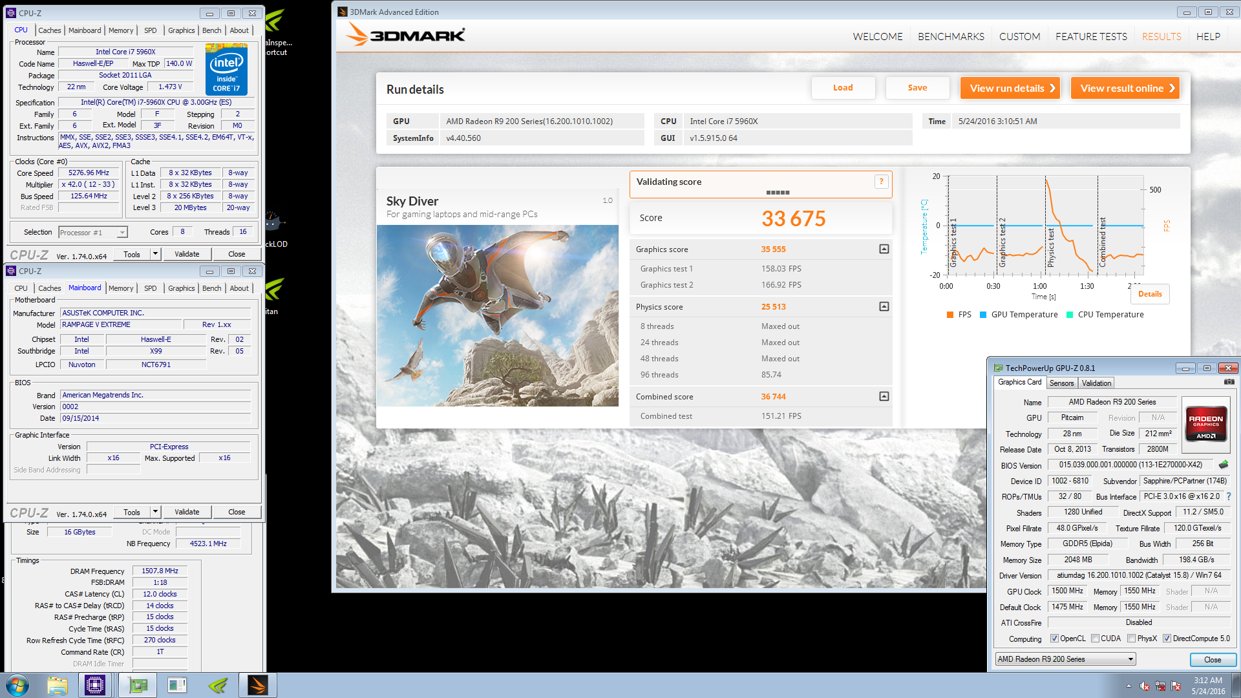Image resolution: width=1241 pixels, height=698 pixels.
Task: Click the Intel Core i7 logo in CPU-Z
Action: 226,70
